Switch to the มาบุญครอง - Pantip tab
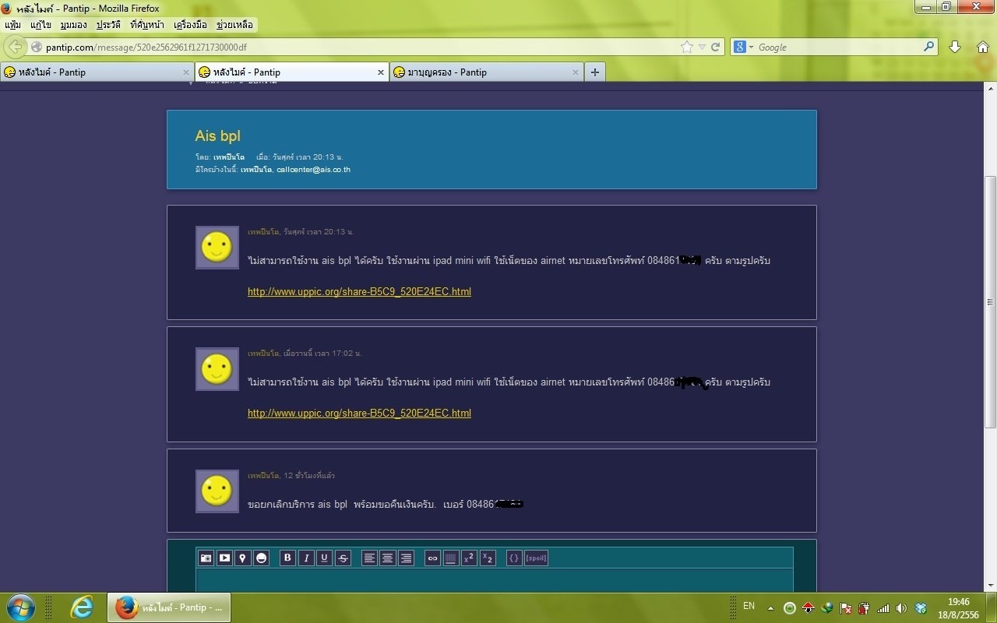 click(487, 72)
